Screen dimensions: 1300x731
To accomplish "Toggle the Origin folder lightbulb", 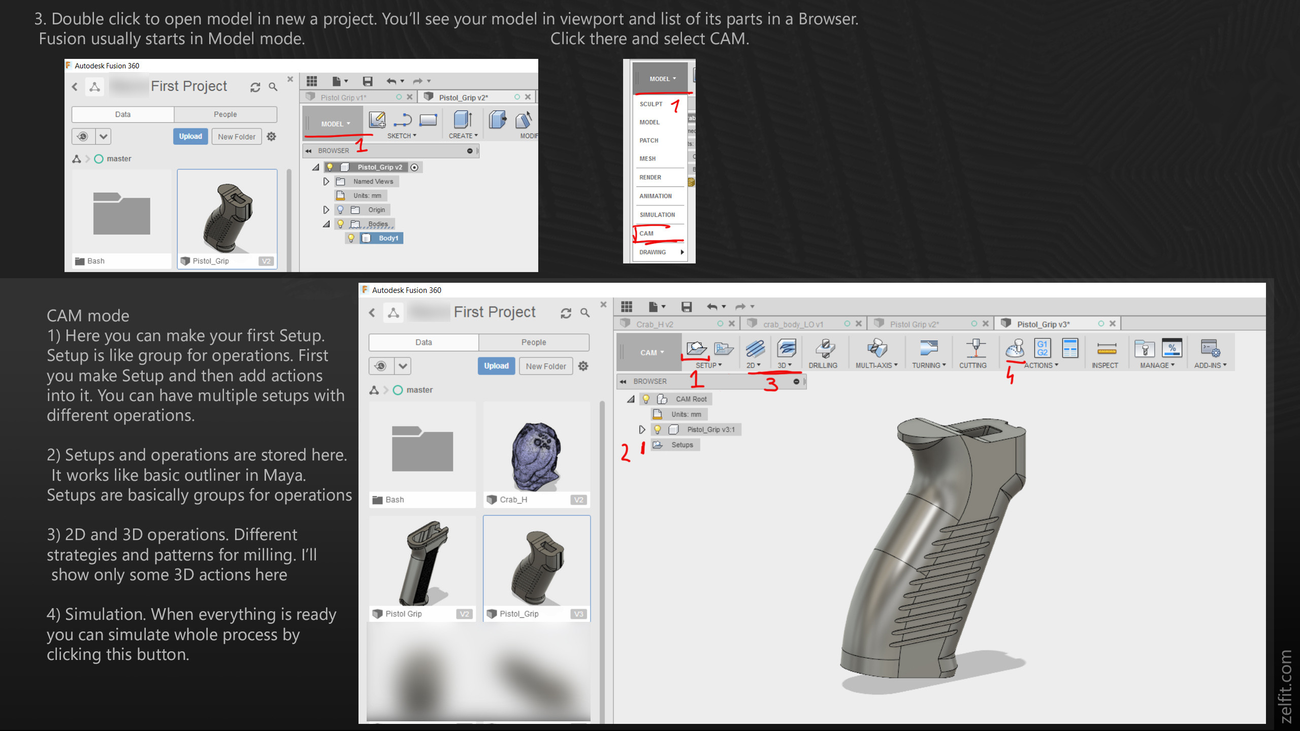I will click(x=341, y=210).
